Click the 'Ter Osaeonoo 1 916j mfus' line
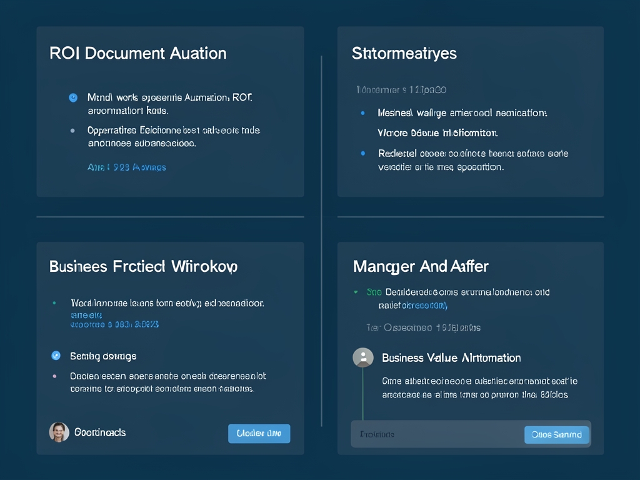 [x=423, y=327]
